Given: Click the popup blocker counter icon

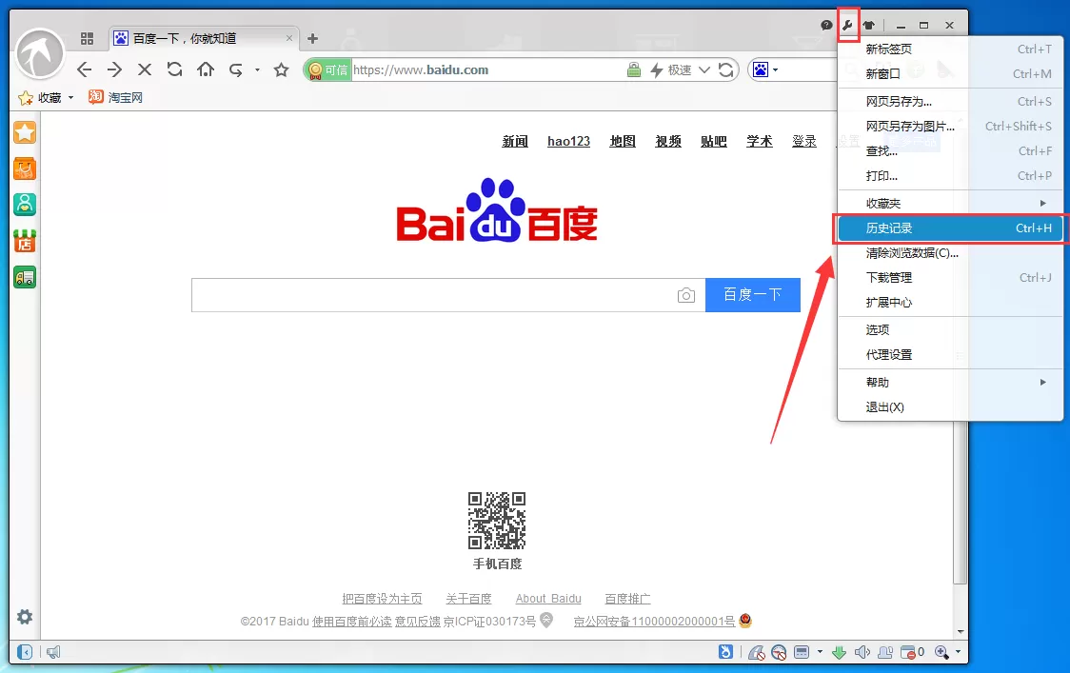Looking at the screenshot, I should (x=912, y=652).
